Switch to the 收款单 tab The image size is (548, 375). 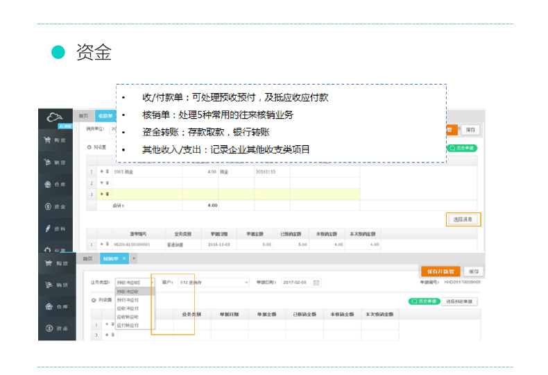(x=105, y=115)
